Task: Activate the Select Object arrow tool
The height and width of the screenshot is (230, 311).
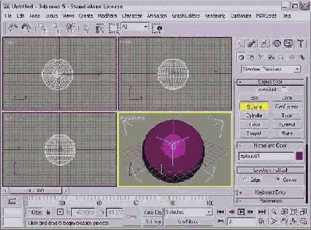Action: pyautogui.click(x=86, y=29)
